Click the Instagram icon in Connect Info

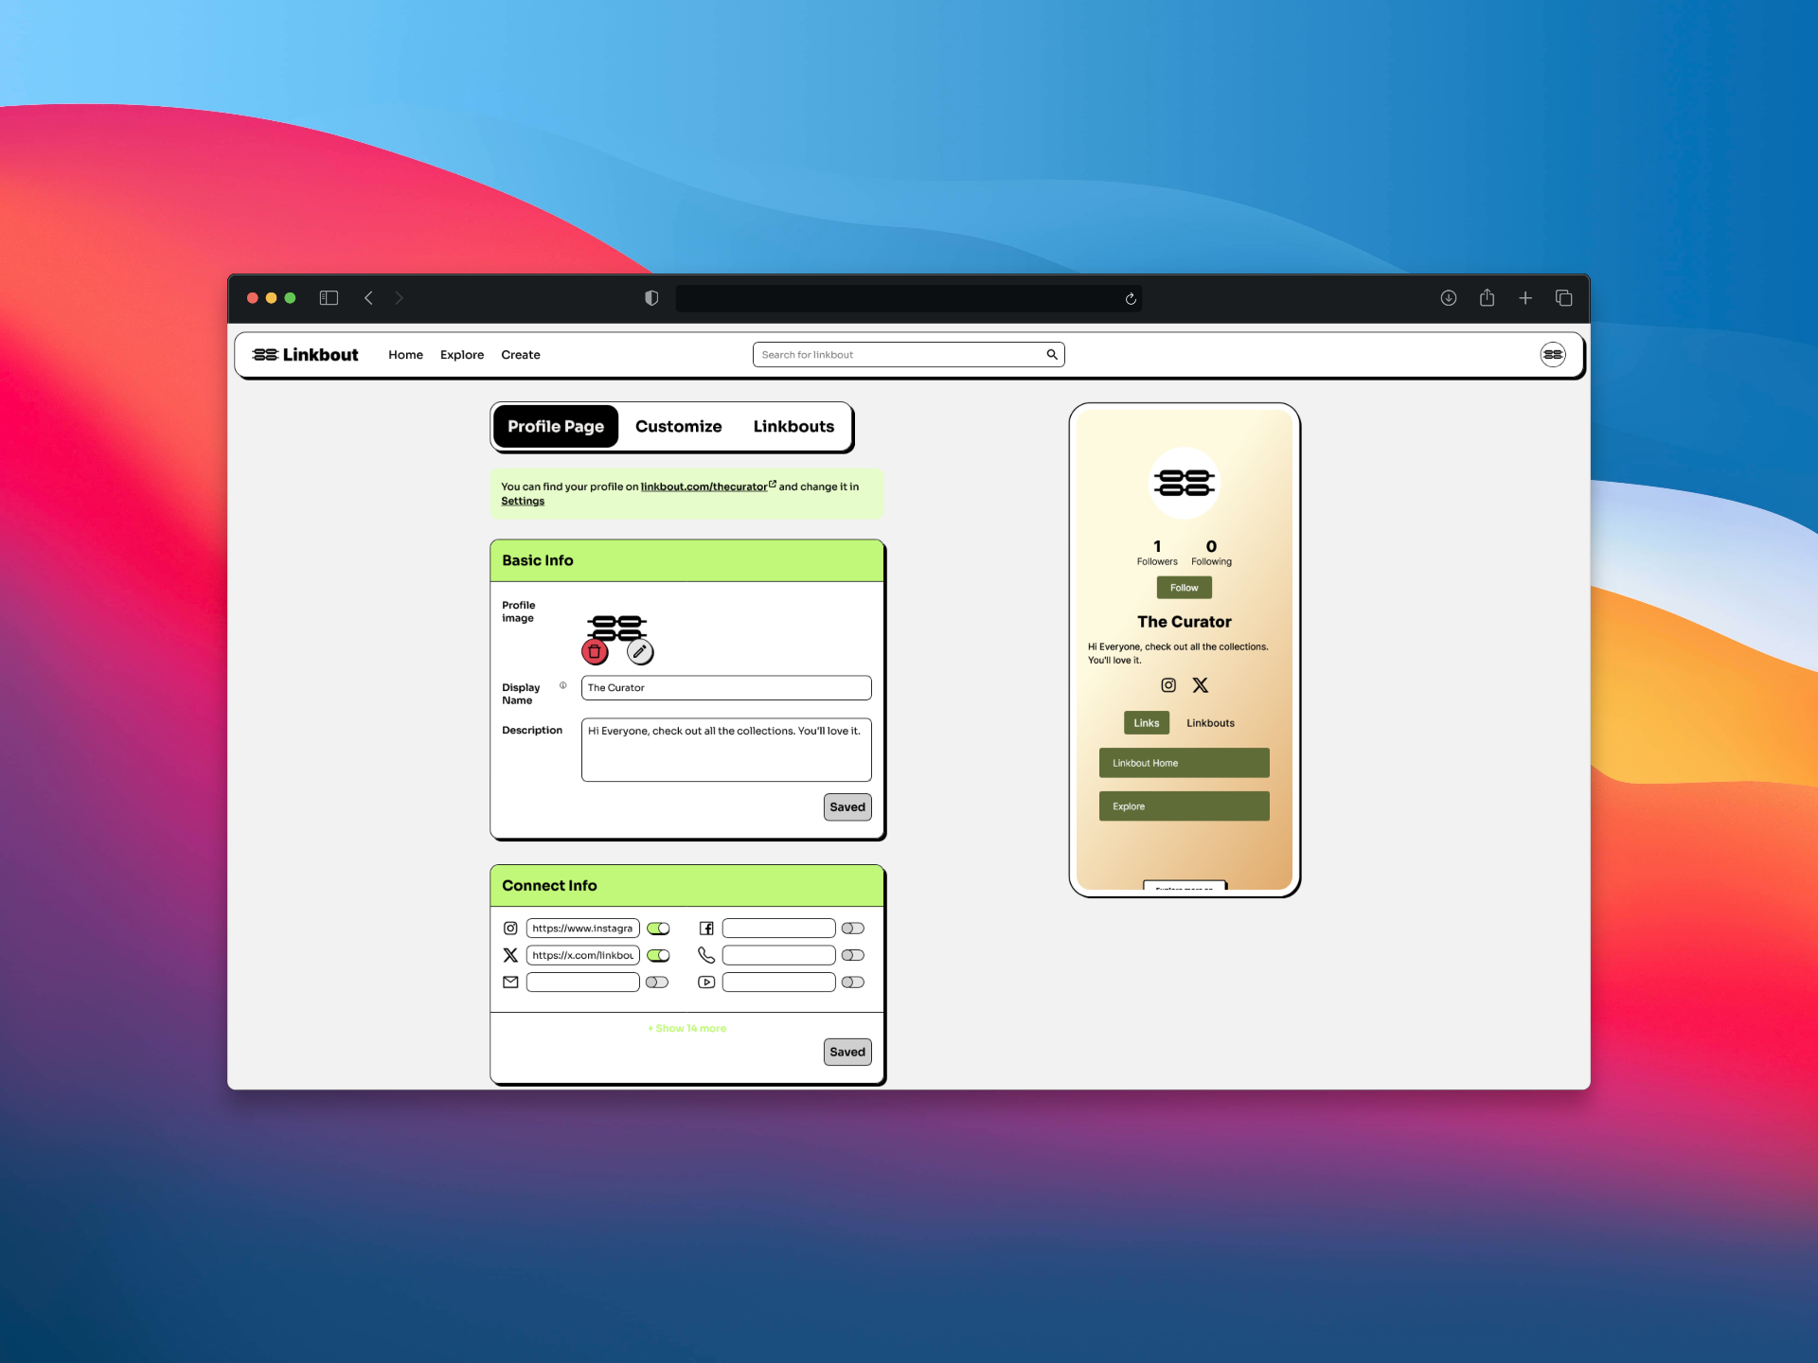click(x=510, y=929)
